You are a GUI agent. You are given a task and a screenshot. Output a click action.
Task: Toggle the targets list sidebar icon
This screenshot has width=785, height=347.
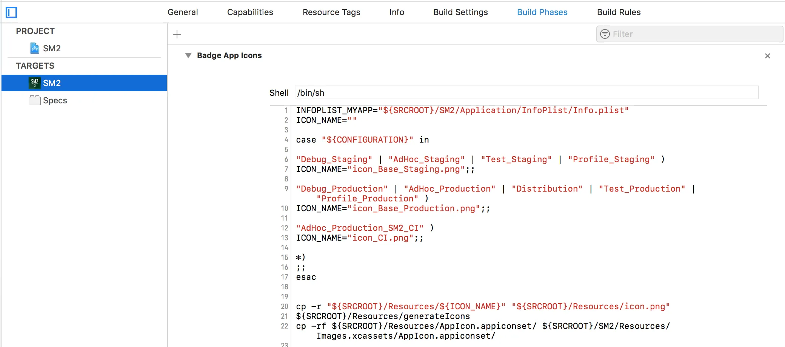pos(11,12)
